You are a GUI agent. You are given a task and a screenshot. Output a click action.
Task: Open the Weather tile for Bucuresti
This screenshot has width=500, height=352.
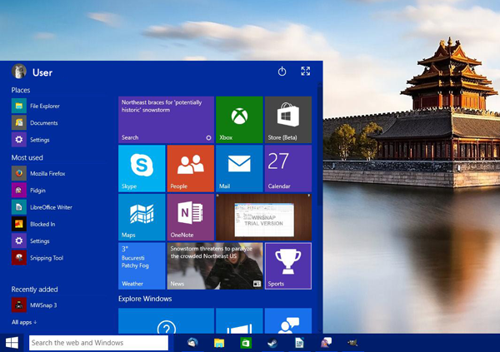(142, 266)
